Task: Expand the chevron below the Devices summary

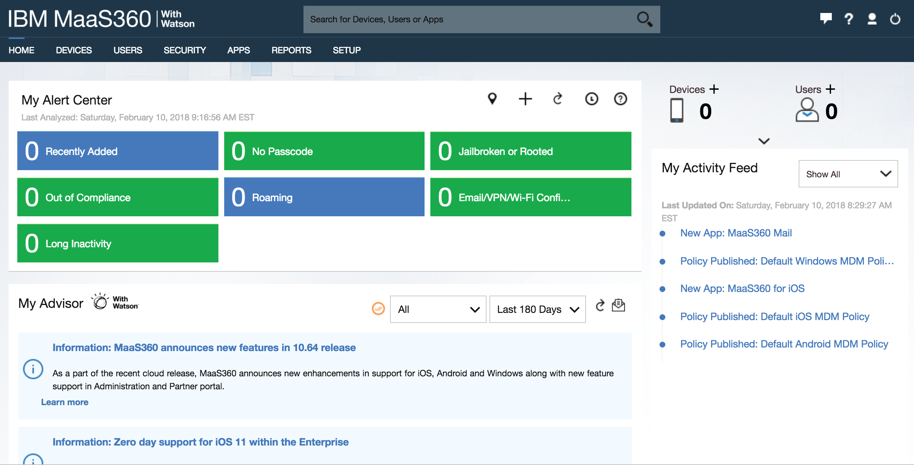Action: click(x=763, y=141)
